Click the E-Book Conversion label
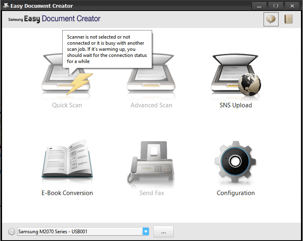Screen dimensions: 303x241 [x=67, y=193]
